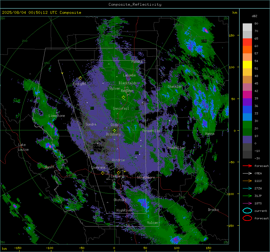Click the cyan 27ZW arrow icon
Image resolution: width=270 pixels, height=252 pixels.
click(247, 188)
